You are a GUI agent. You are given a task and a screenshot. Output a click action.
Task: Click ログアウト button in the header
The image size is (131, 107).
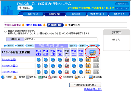pyautogui.click(x=122, y=8)
